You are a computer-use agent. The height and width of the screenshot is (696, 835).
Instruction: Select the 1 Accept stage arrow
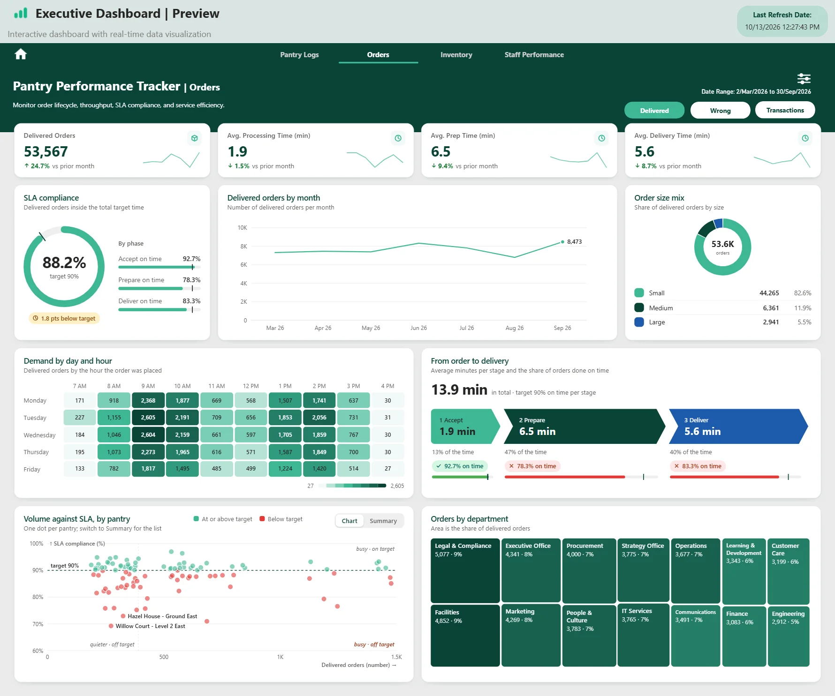point(465,427)
